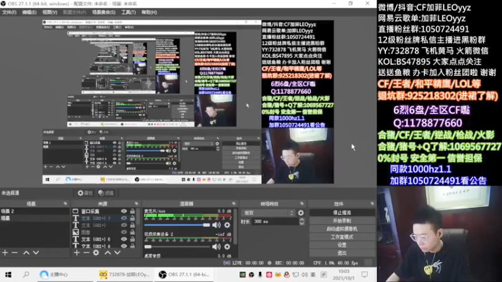Pop out the Sources dock panel
502x282 pixels.
click(x=136, y=204)
